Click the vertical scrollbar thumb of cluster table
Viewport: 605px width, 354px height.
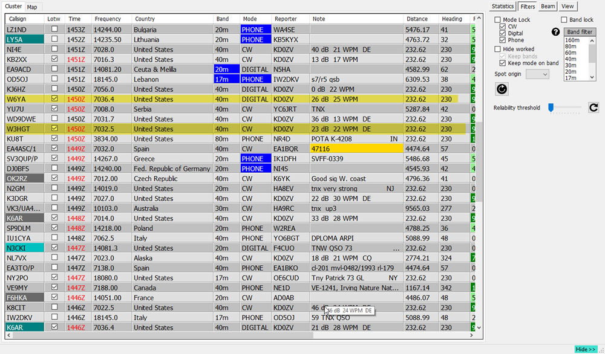(479, 162)
